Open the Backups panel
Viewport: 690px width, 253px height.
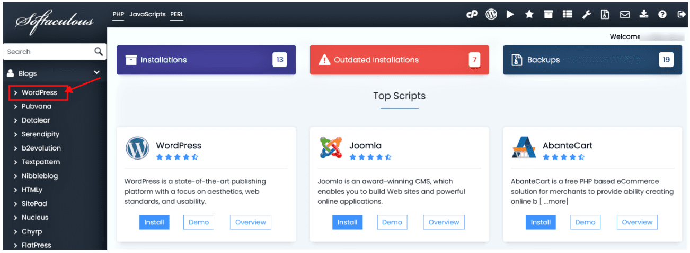(x=592, y=60)
